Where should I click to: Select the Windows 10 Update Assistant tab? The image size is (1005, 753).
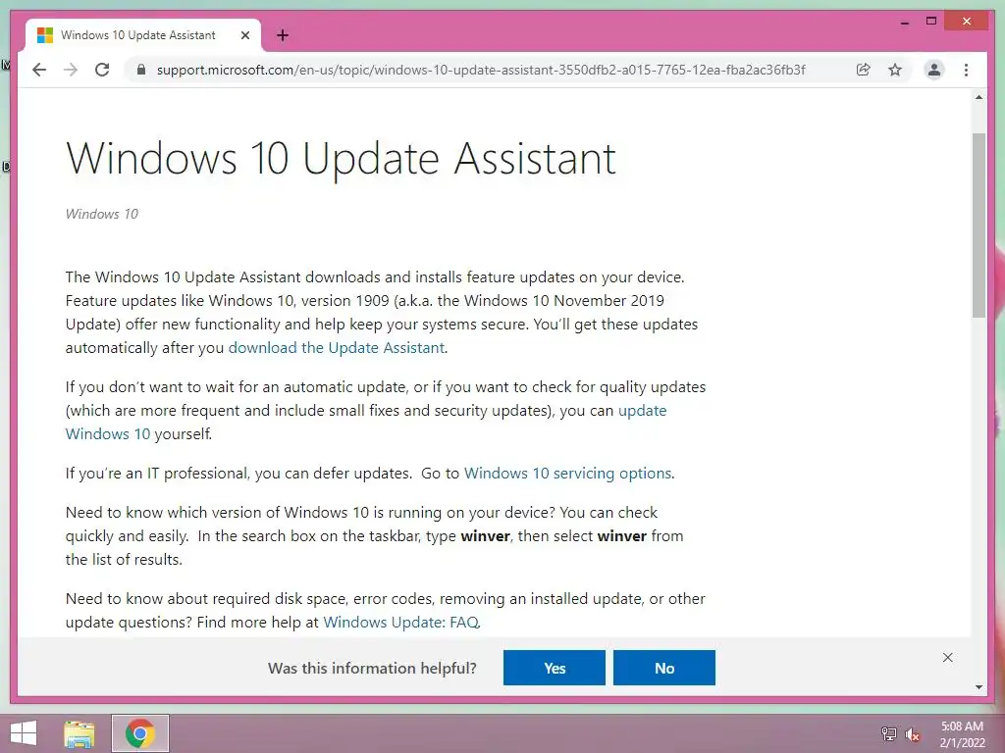(x=142, y=35)
